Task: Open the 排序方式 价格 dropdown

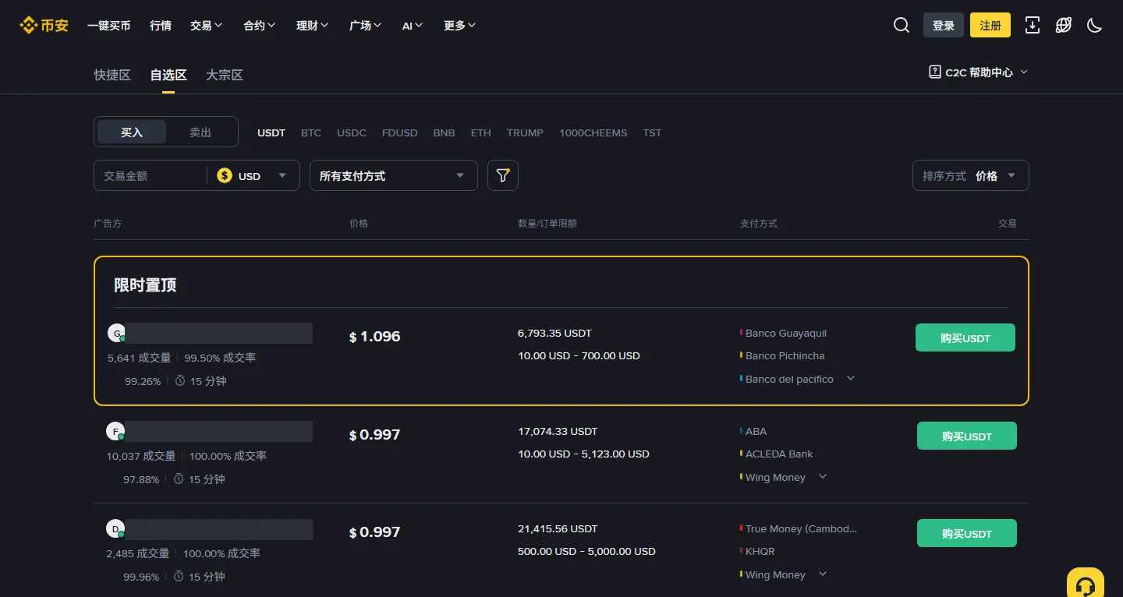Action: 971,175
